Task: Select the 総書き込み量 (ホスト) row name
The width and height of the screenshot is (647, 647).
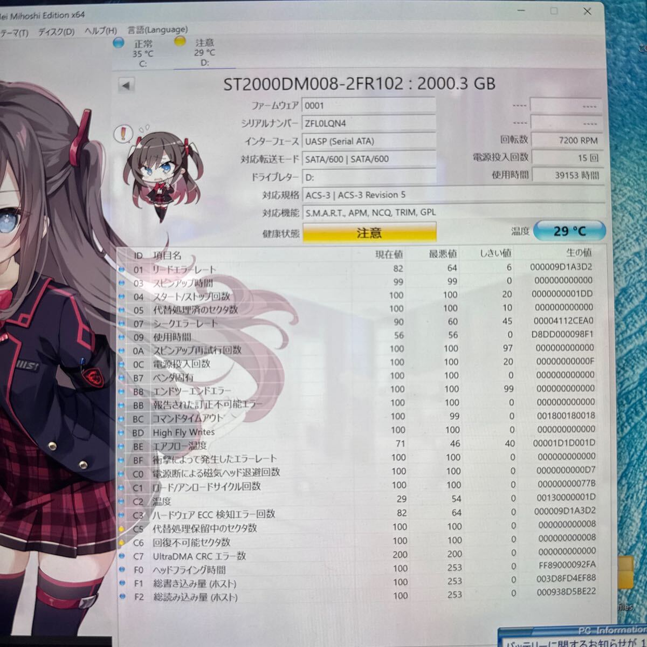Action: (195, 583)
